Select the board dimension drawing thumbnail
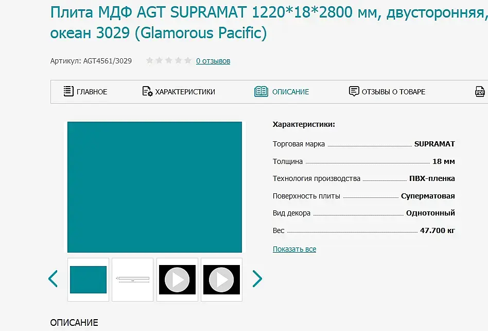Screen dimensions: 488x331 [133, 279]
